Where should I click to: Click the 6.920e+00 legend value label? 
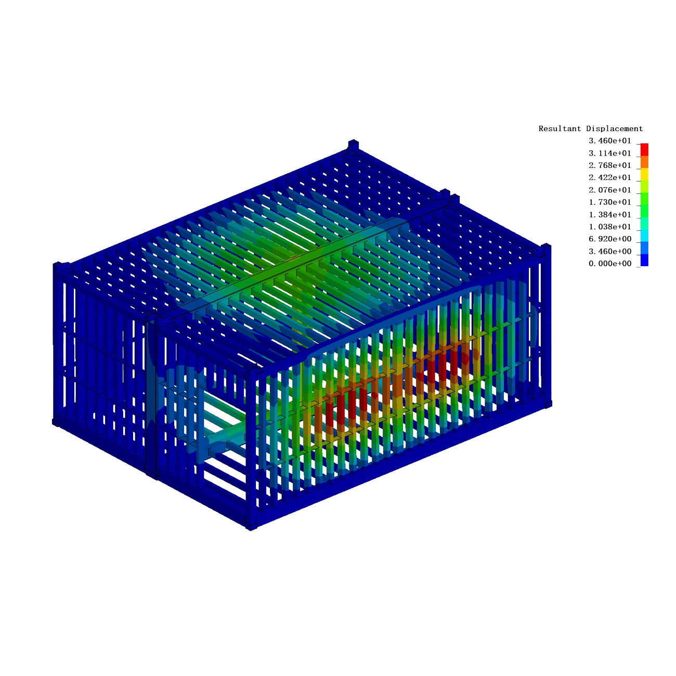[609, 239]
